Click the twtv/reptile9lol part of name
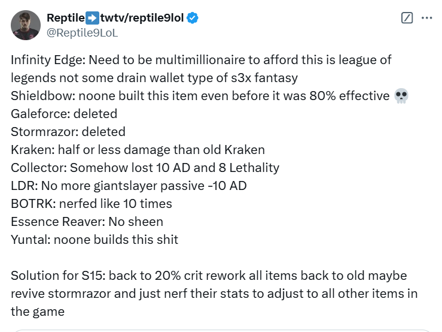The height and width of the screenshot is (332, 442). [x=142, y=19]
